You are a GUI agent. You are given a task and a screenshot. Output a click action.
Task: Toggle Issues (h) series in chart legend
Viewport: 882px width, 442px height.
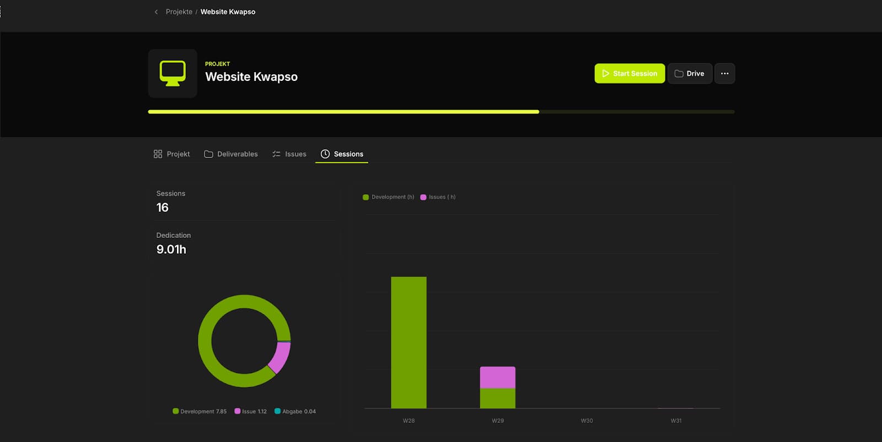pos(438,197)
